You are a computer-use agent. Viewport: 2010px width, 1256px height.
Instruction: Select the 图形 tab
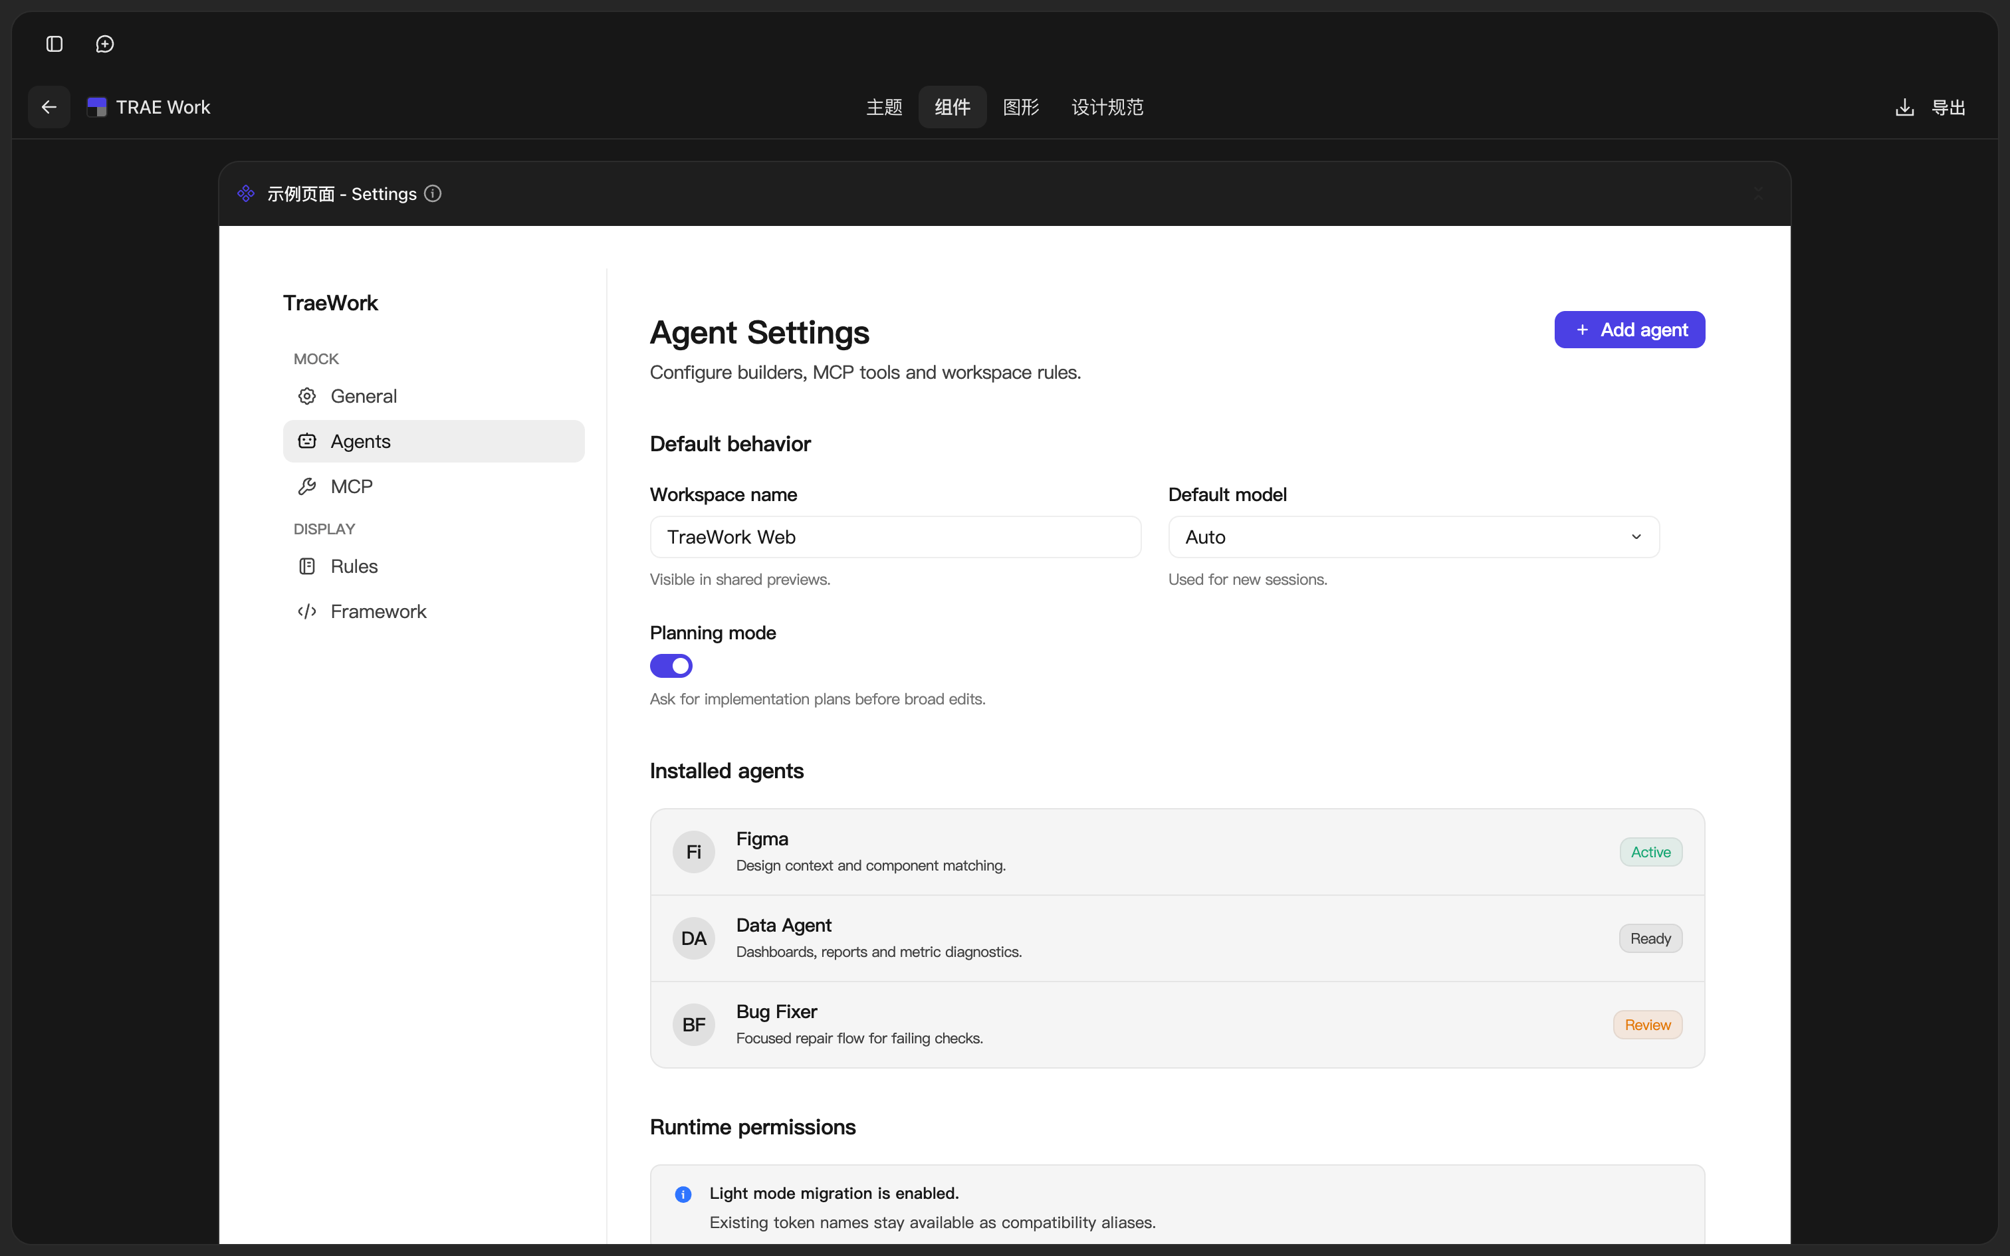(1021, 107)
